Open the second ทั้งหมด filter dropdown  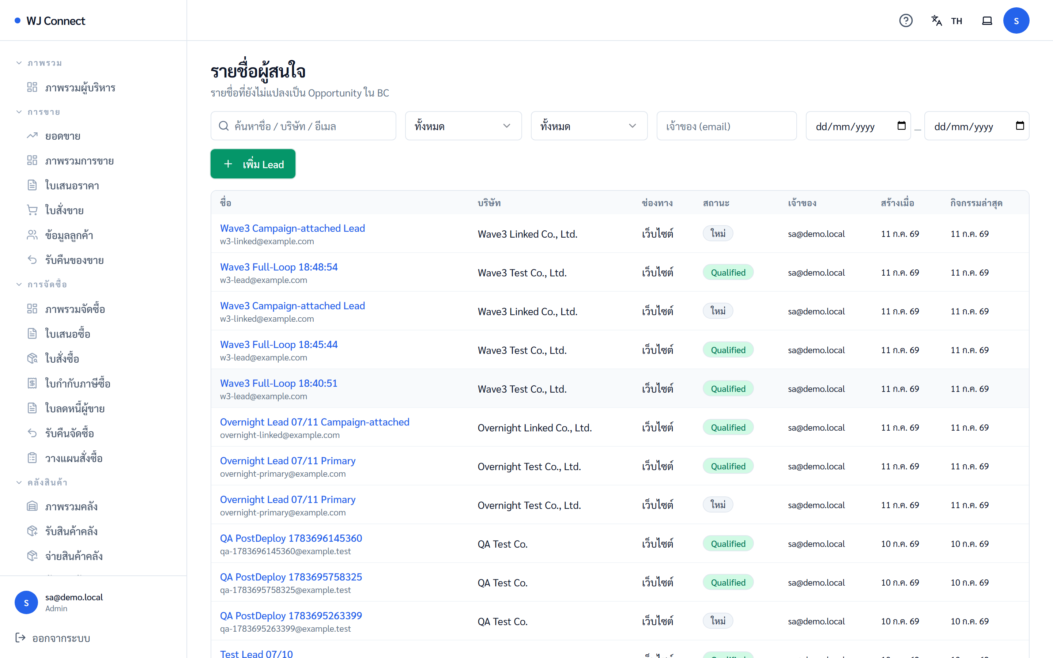point(589,126)
